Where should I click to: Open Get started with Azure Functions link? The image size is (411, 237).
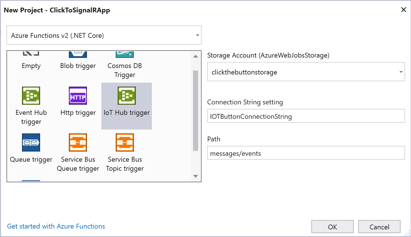coord(56,226)
